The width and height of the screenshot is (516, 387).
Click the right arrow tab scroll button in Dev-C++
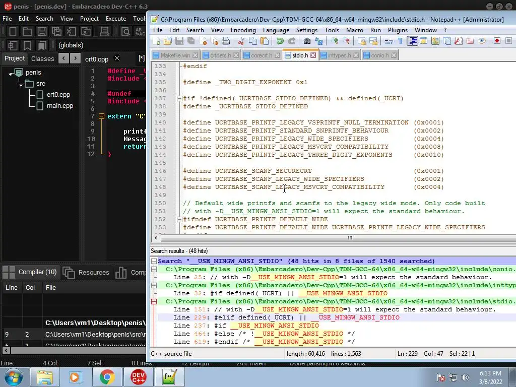76,58
